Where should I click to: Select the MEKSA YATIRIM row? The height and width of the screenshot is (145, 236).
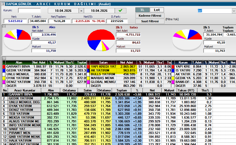(x=119, y=118)
